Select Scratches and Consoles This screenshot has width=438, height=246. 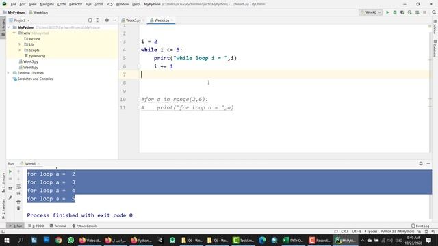point(33,79)
